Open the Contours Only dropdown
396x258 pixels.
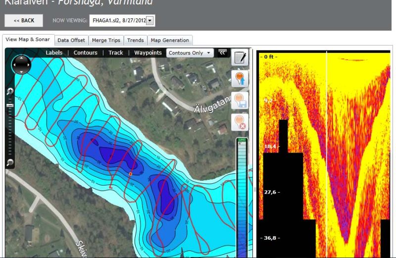(190, 52)
